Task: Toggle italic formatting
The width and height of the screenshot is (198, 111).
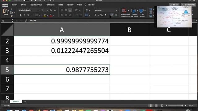Action: (24, 15)
